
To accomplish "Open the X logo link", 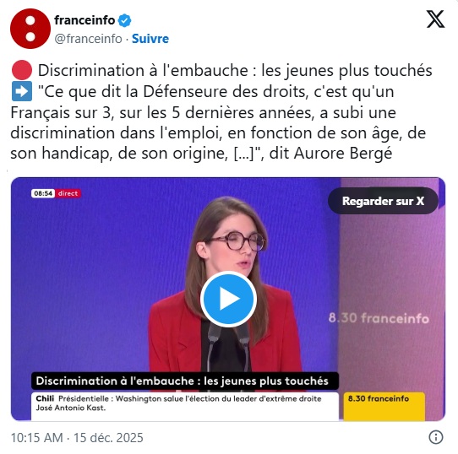I will coord(435,19).
